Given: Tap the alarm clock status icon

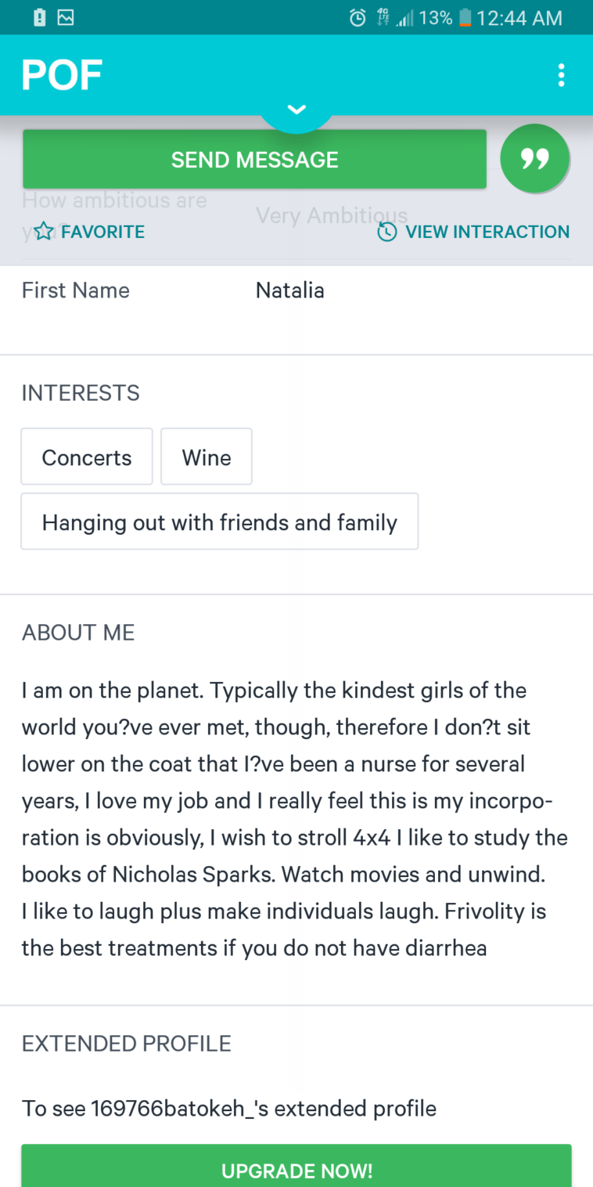Looking at the screenshot, I should point(358,17).
